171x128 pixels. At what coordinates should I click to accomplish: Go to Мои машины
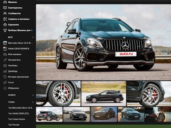(x=15, y=54)
